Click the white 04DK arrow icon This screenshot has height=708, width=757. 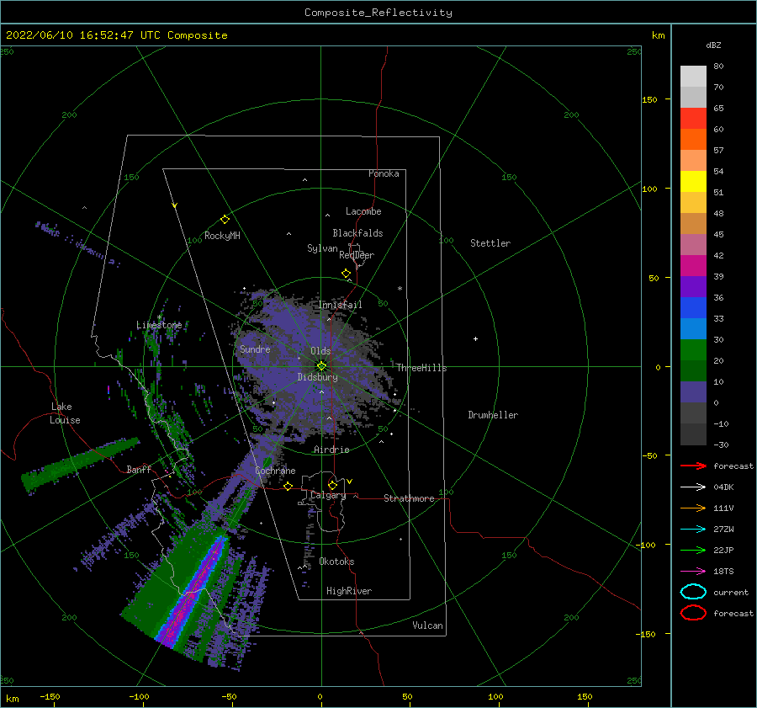[693, 487]
